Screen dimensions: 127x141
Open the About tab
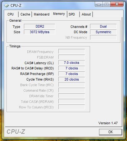(86, 14)
